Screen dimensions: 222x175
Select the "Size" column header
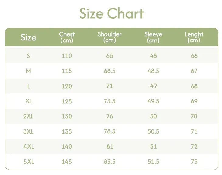[28, 37]
